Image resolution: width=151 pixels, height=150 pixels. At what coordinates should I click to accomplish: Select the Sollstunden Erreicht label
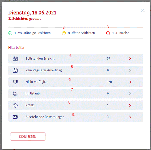point(40,58)
